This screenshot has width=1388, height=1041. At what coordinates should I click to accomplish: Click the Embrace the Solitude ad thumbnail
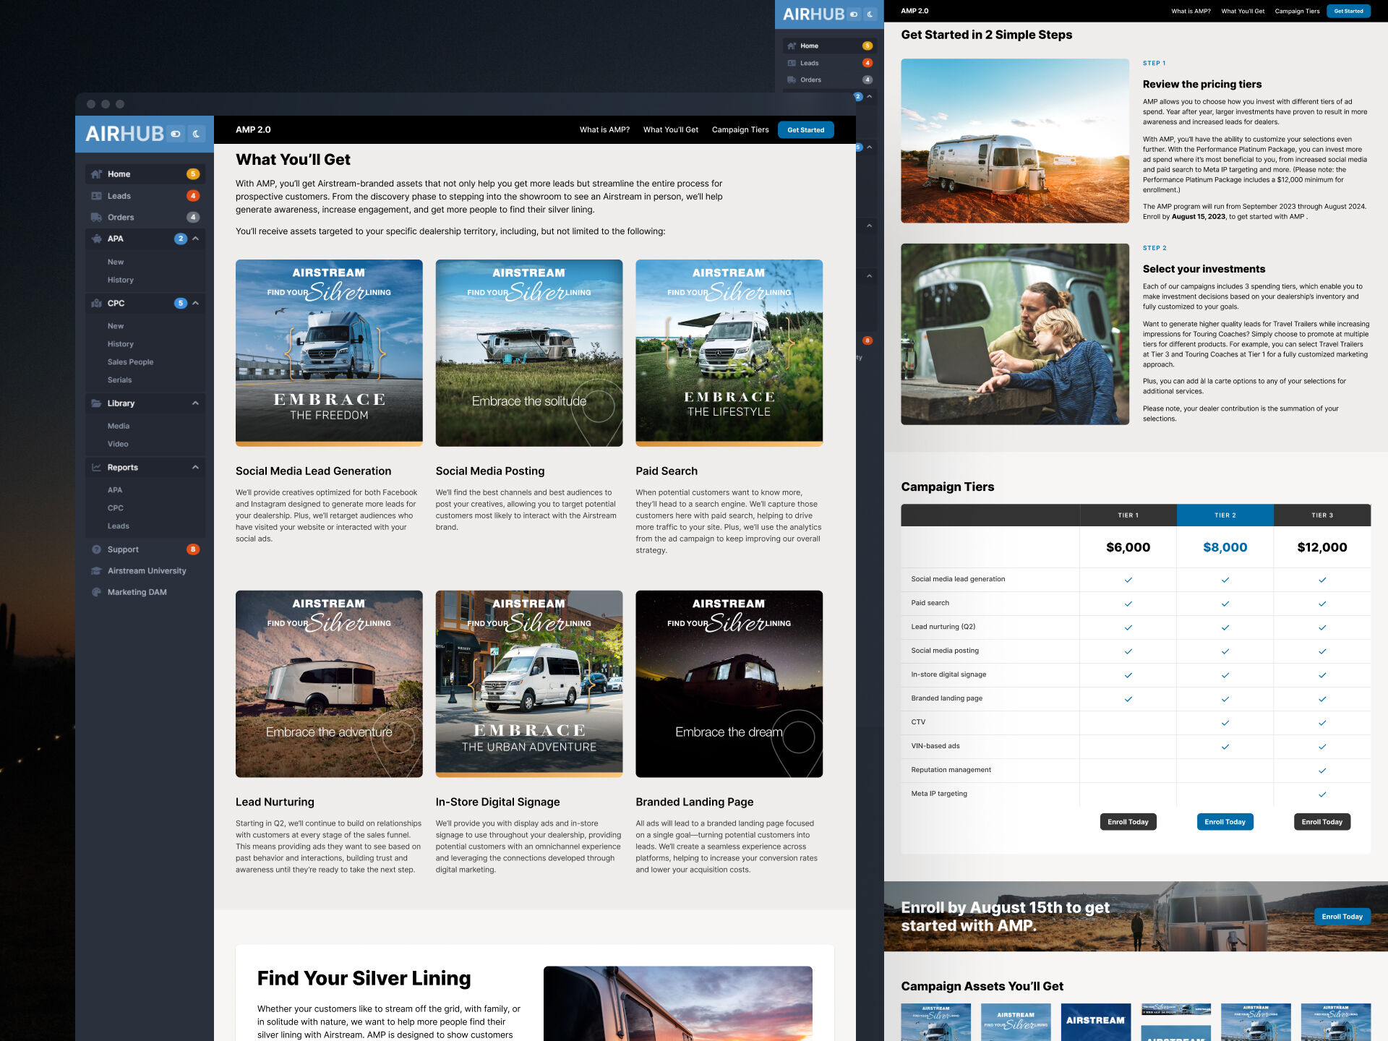528,353
